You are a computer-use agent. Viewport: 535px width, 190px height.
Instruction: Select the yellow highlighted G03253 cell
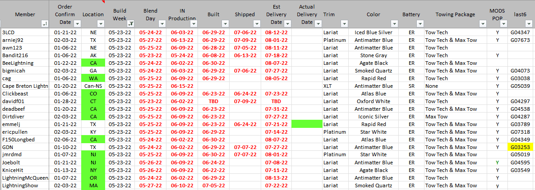pos(521,147)
